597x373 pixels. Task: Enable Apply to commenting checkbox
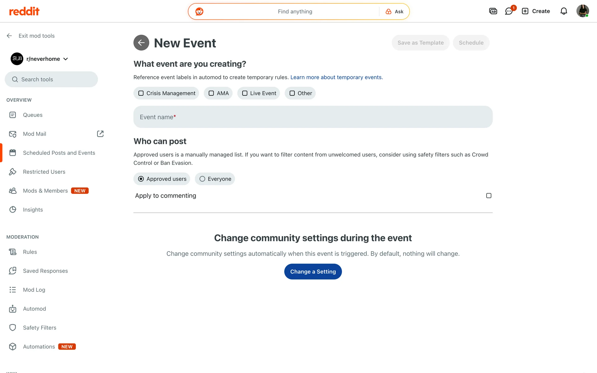pos(488,196)
